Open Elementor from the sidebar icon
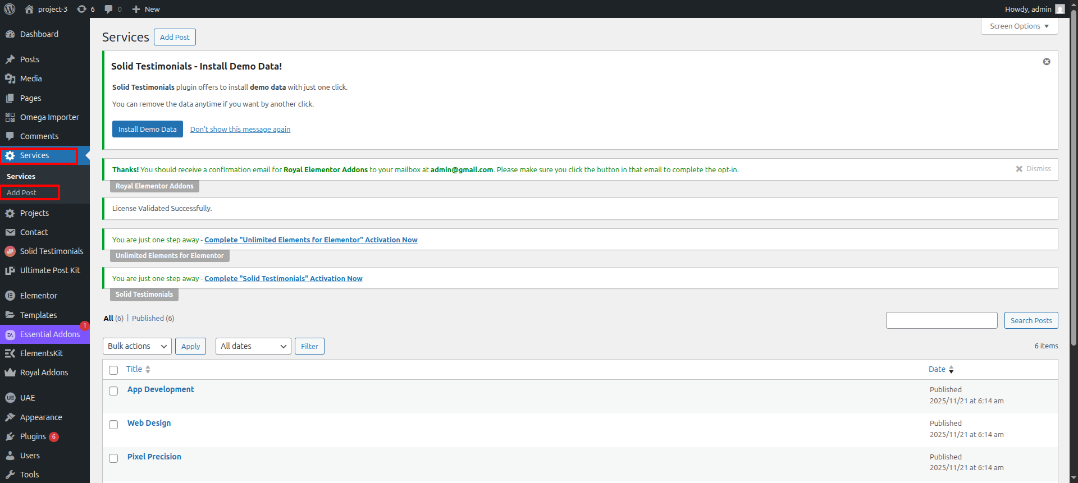The height and width of the screenshot is (483, 1078). pyautogui.click(x=10, y=296)
